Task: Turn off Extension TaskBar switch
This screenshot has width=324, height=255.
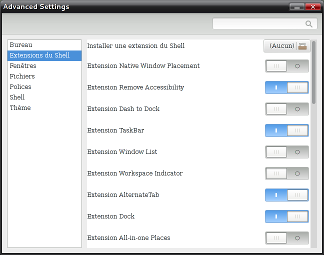Action: tap(286, 130)
